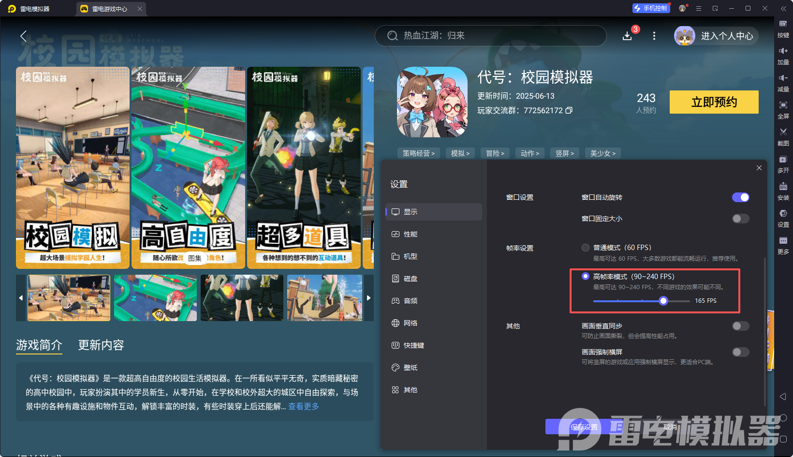The width and height of the screenshot is (793, 457).
Task: Click the 立即预约 pre-register button
Action: [x=714, y=102]
